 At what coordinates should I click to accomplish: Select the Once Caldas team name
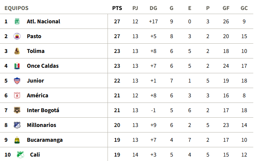point(43,66)
